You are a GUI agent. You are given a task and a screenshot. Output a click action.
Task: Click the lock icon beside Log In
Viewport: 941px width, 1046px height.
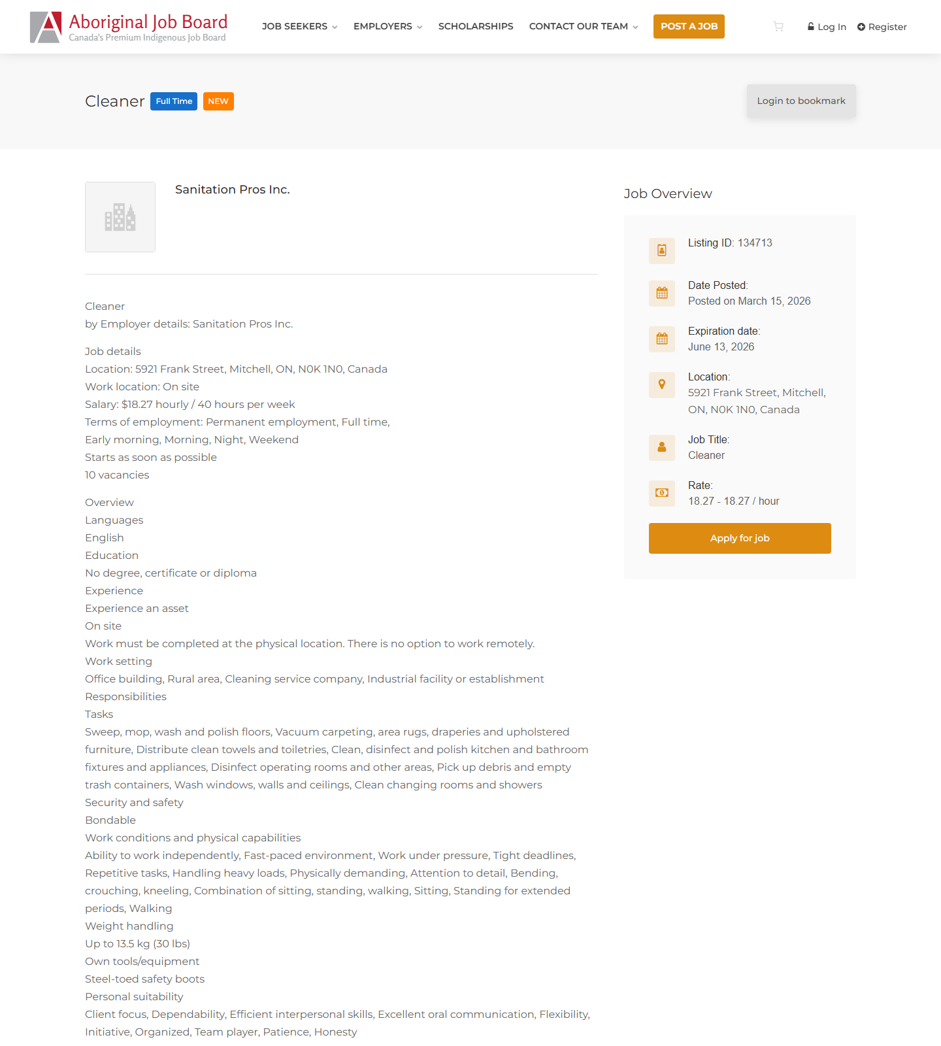coord(811,27)
